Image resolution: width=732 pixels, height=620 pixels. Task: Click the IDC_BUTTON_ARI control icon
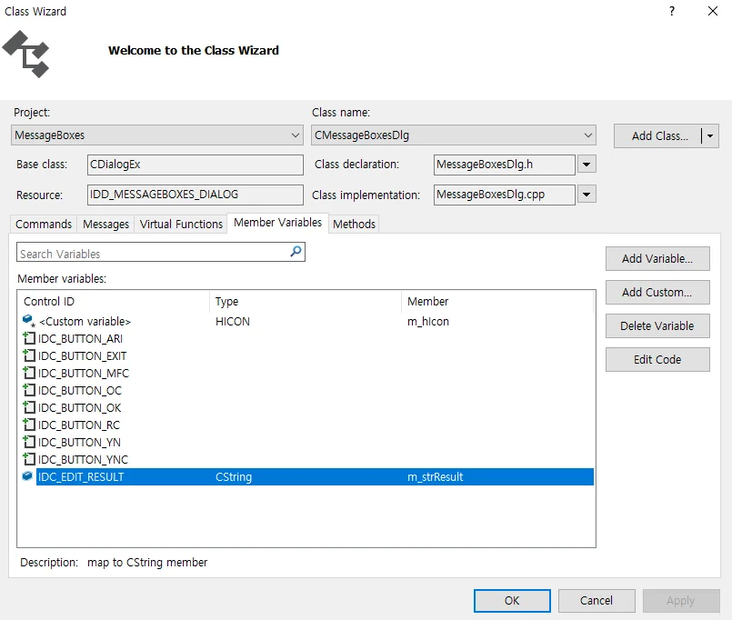coord(29,338)
